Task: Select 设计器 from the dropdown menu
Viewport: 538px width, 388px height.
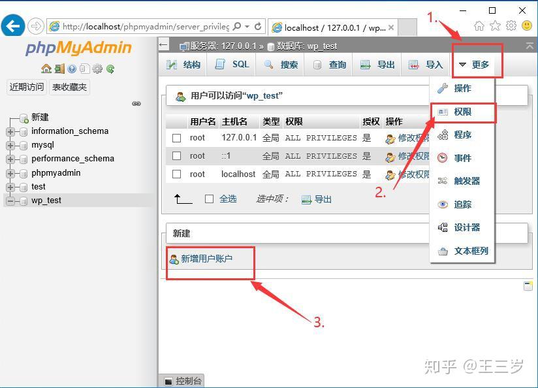Action: (x=462, y=227)
